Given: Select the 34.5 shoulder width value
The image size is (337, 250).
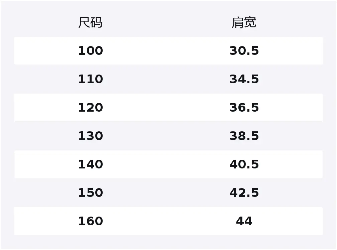Looking at the screenshot, I should (x=244, y=79).
